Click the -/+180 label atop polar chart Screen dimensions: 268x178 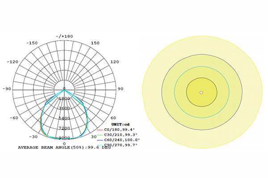64,36
